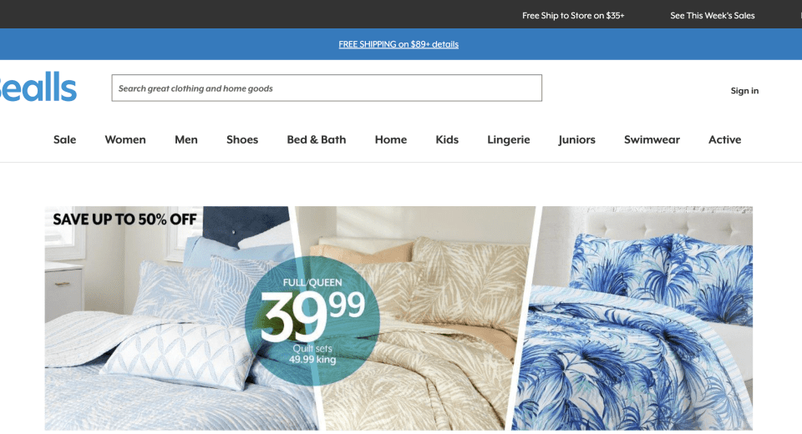Click the search clothing and home goods field
Image resolution: width=802 pixels, height=434 pixels.
click(x=327, y=88)
